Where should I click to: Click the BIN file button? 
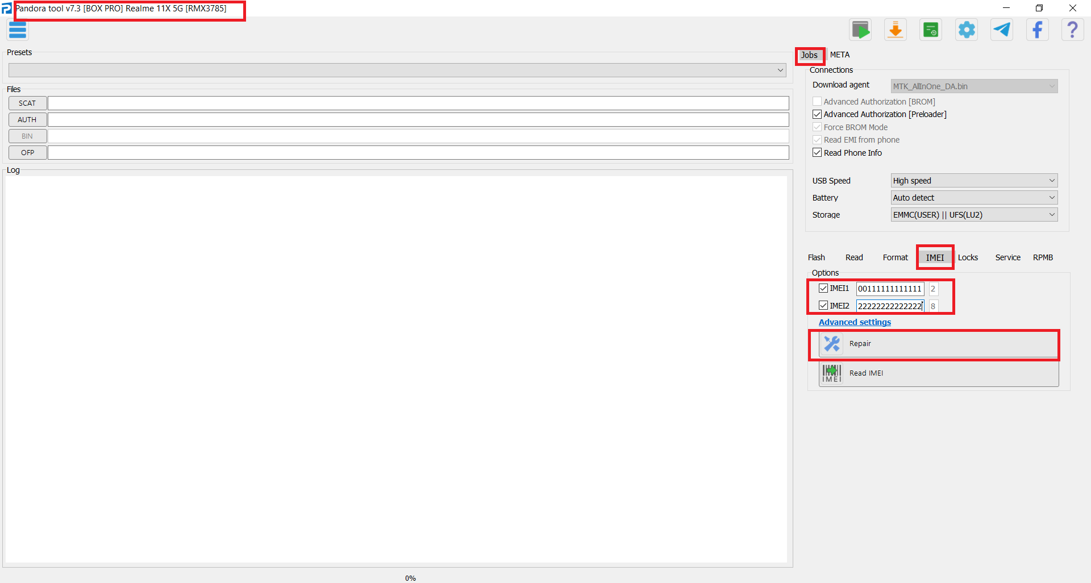coord(27,136)
